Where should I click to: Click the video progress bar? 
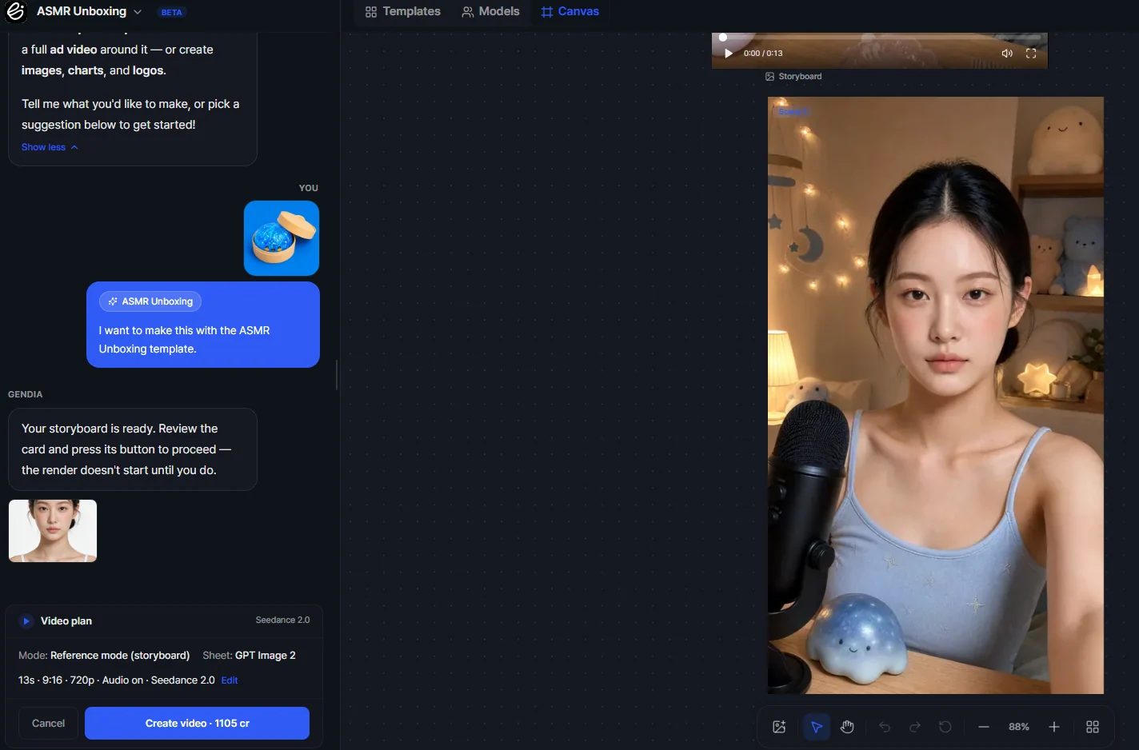pos(880,38)
